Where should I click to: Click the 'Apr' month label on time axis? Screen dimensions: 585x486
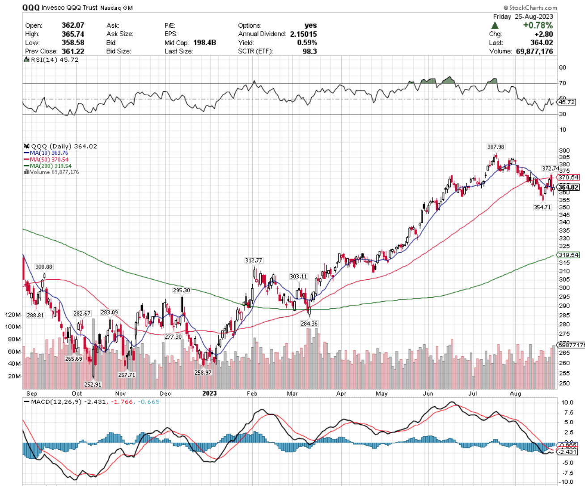point(341,394)
